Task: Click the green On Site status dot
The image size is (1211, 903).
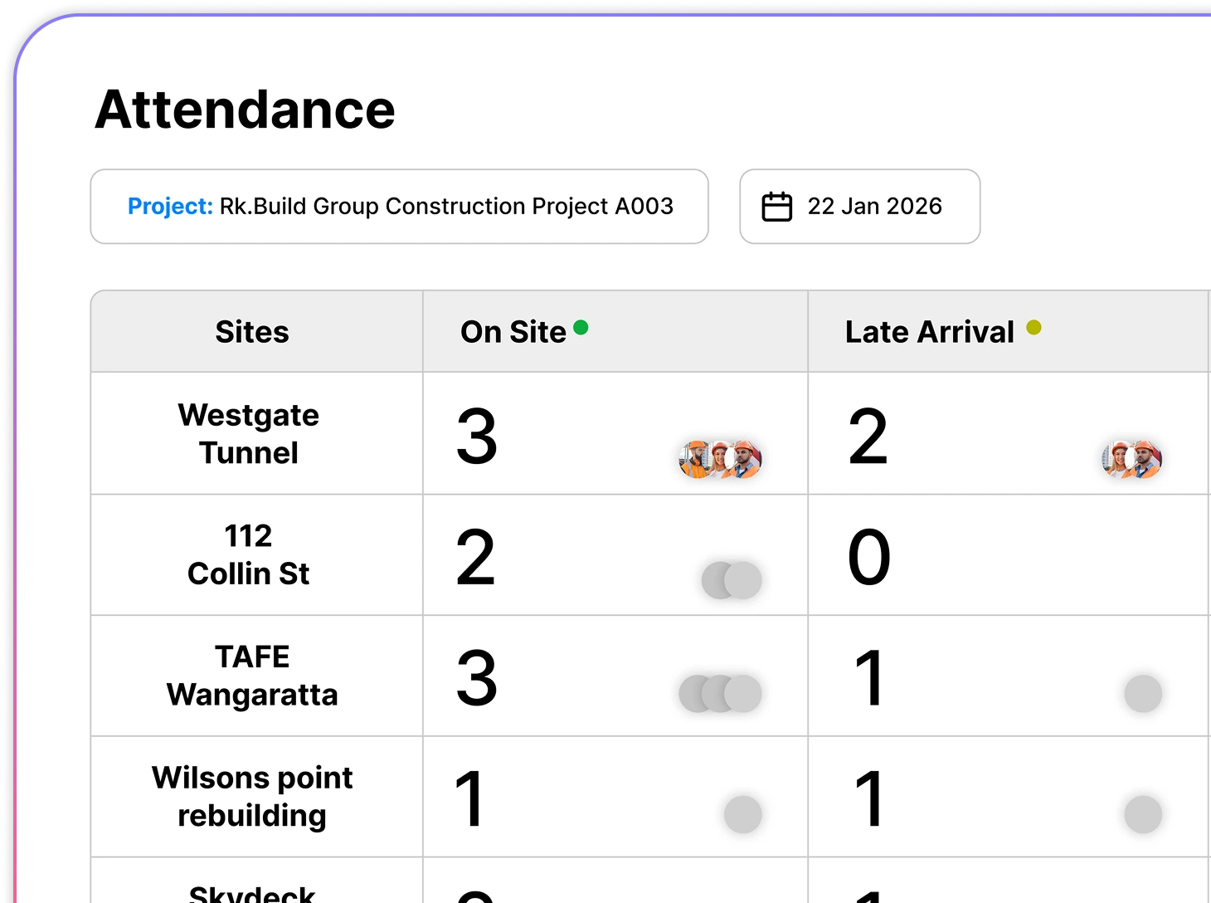Action: click(581, 328)
